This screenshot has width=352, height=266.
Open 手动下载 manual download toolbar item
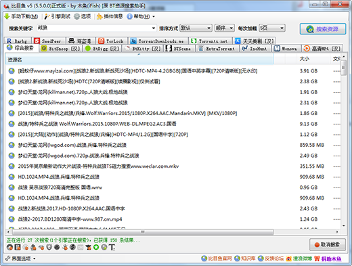pyautogui.click(x=22, y=16)
